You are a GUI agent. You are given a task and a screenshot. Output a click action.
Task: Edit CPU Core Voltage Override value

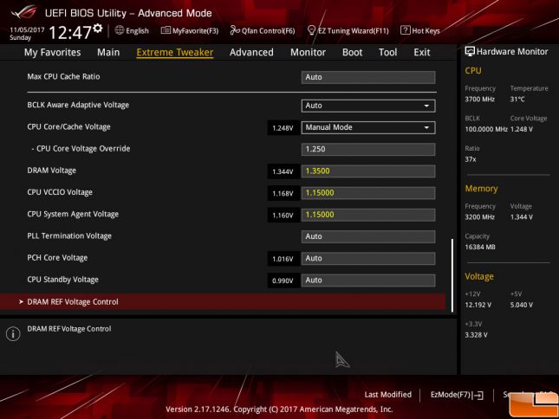pyautogui.click(x=368, y=149)
